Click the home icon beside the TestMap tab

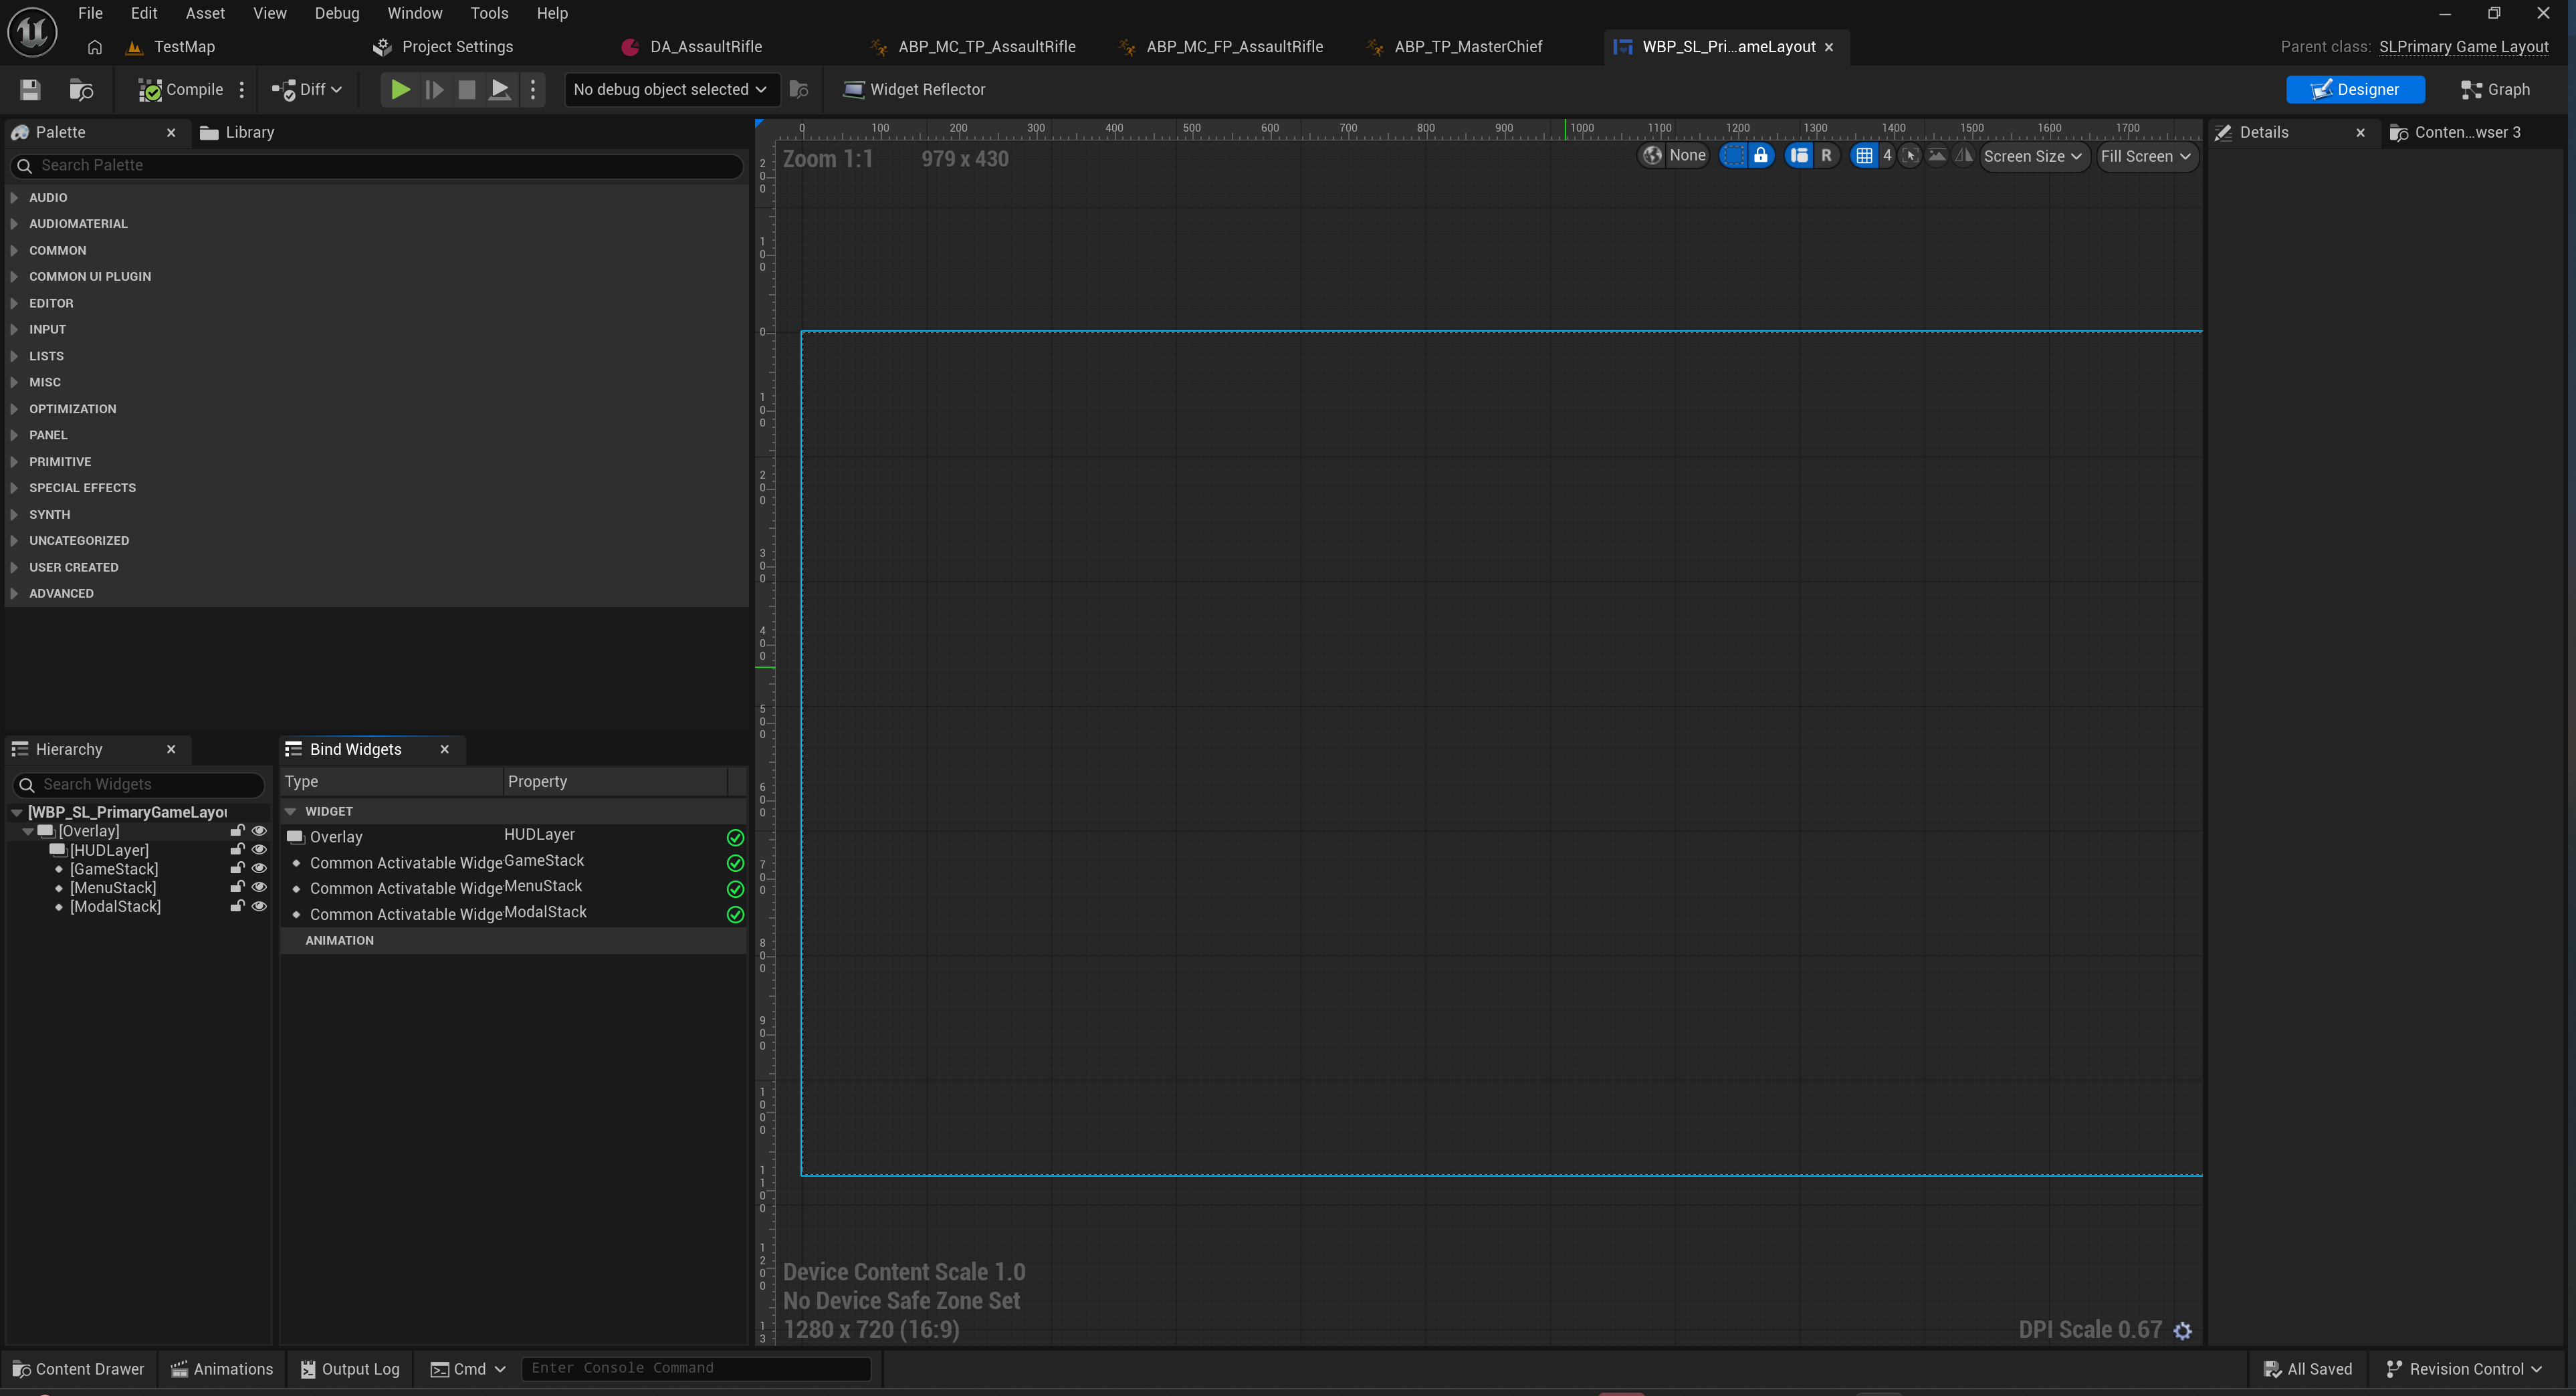(95, 47)
